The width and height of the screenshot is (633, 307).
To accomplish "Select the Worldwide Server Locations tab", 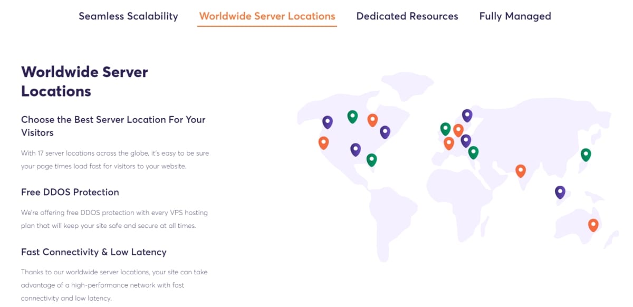I will click(267, 16).
